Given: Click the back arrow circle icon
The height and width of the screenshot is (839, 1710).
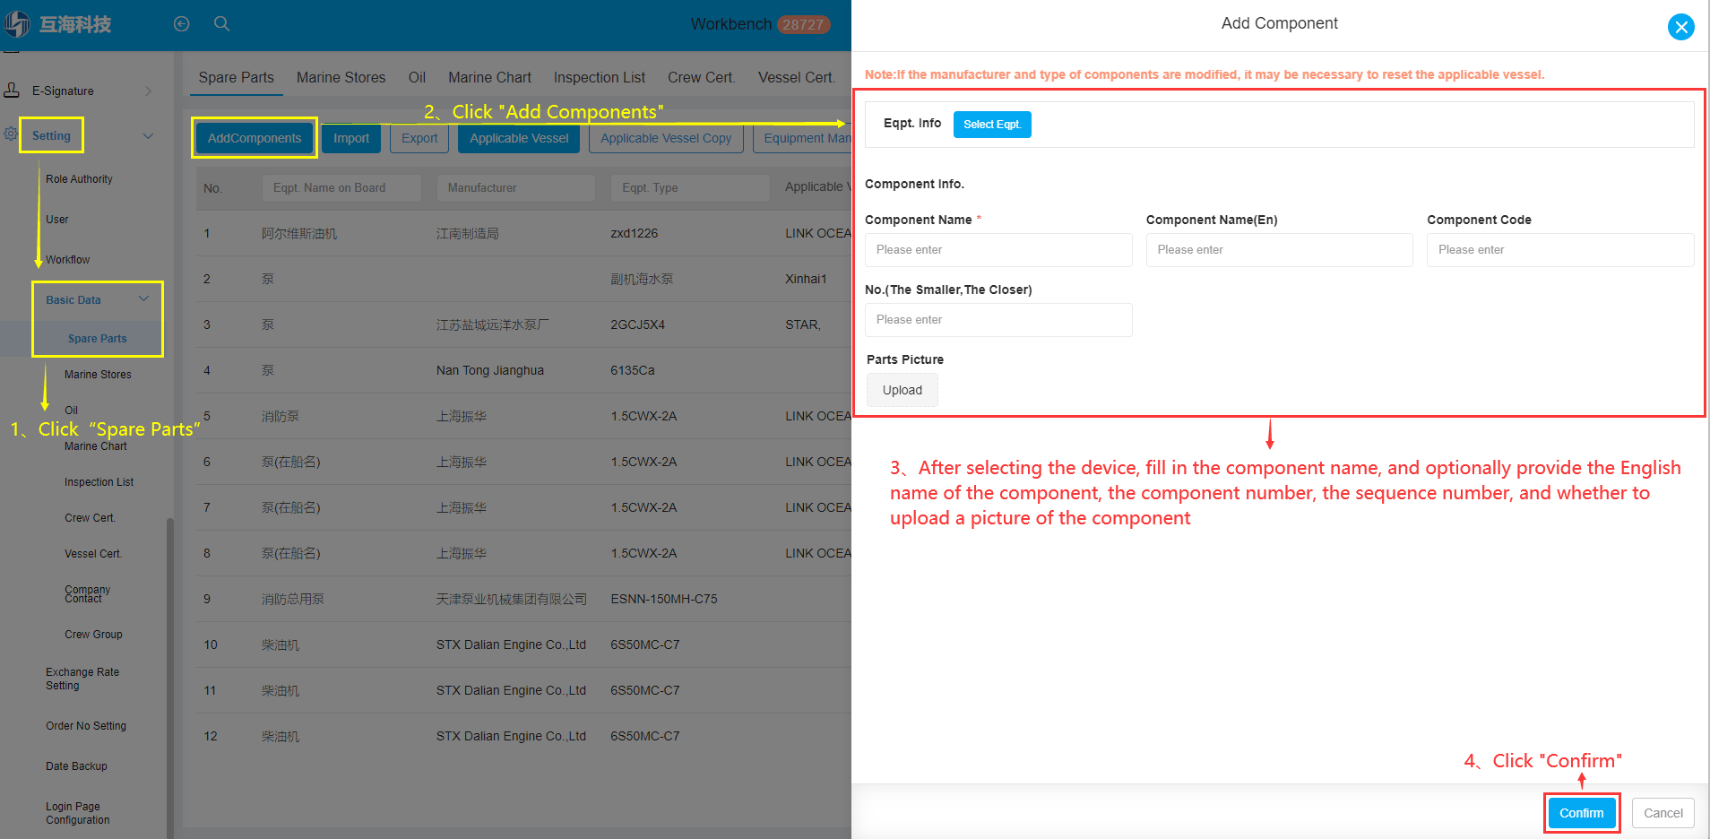Looking at the screenshot, I should (x=182, y=24).
